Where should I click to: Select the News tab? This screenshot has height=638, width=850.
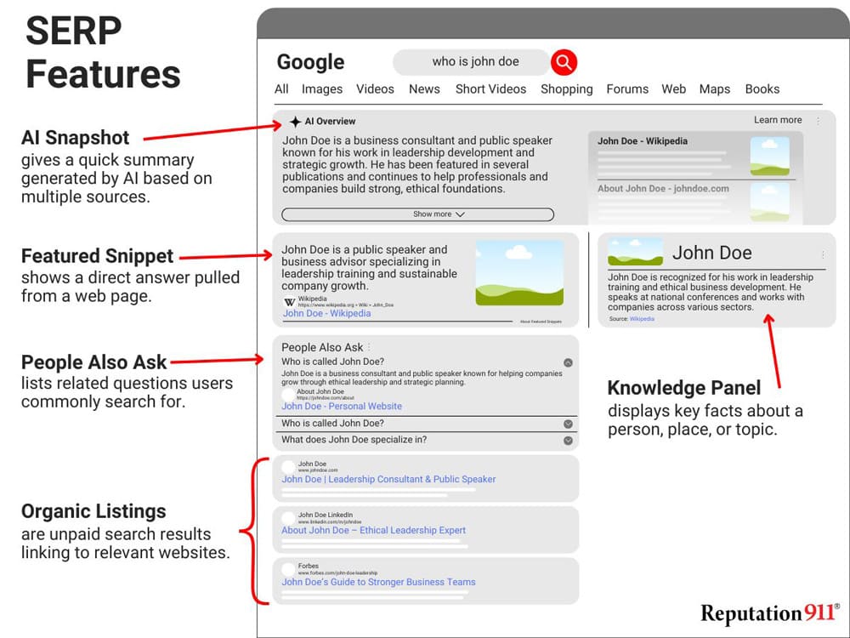click(424, 89)
